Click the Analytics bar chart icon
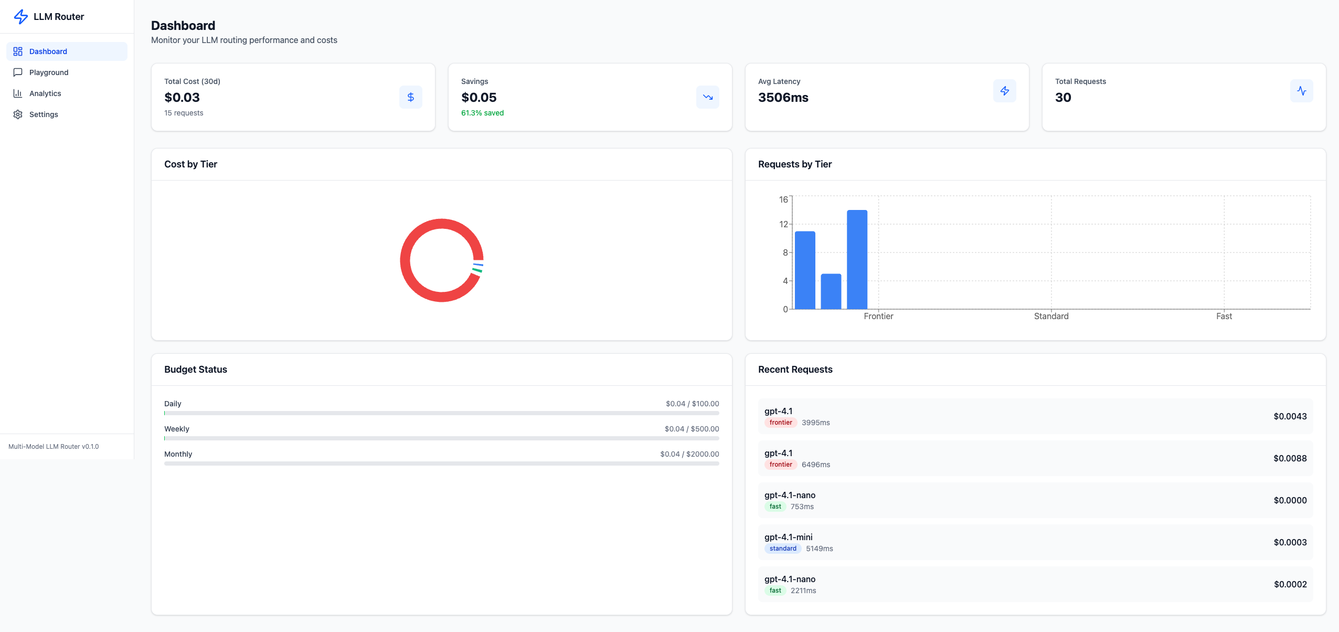 click(x=18, y=93)
